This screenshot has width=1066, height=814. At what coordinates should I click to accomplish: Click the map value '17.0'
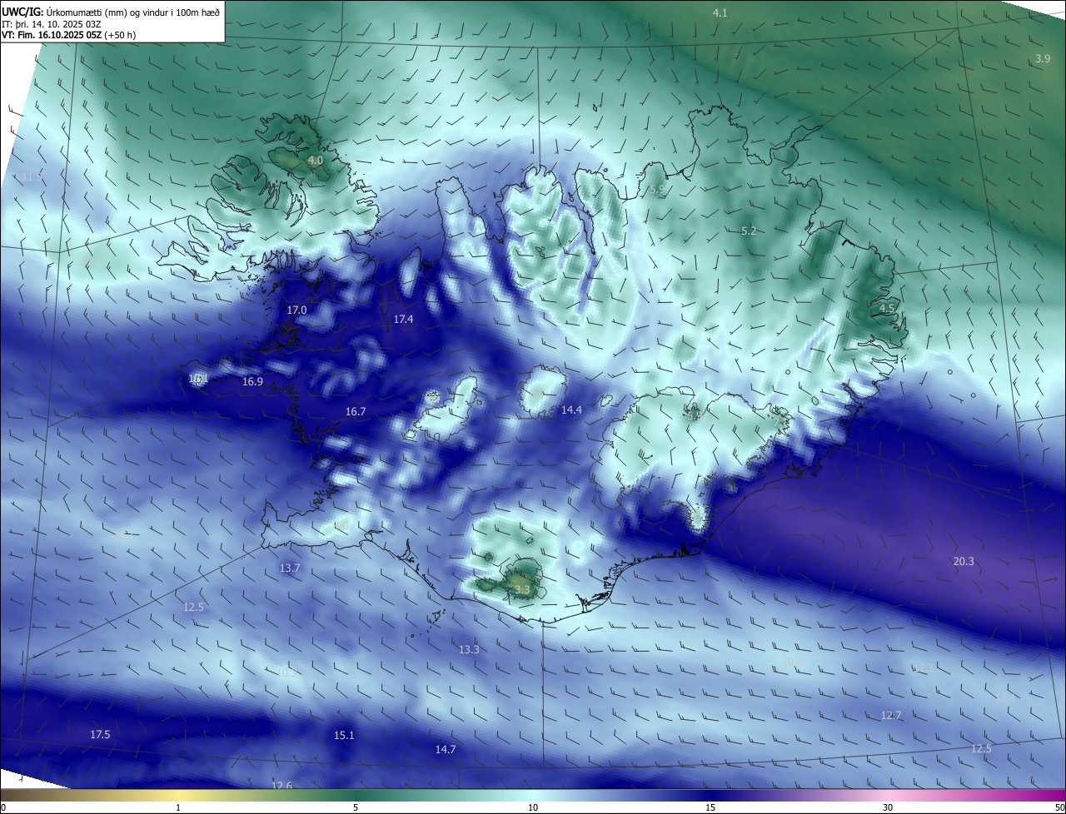[296, 310]
